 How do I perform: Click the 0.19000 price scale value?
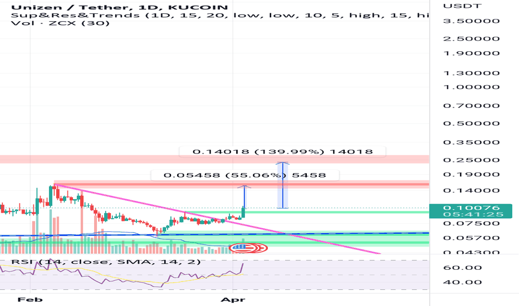coord(471,175)
